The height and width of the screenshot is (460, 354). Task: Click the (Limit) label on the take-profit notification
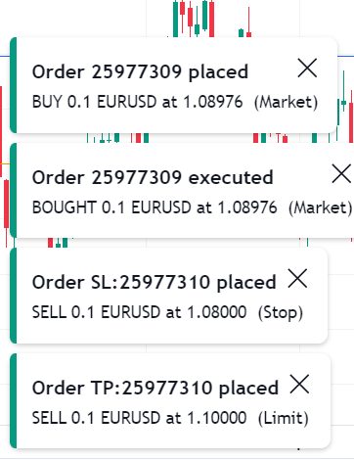pos(284,418)
